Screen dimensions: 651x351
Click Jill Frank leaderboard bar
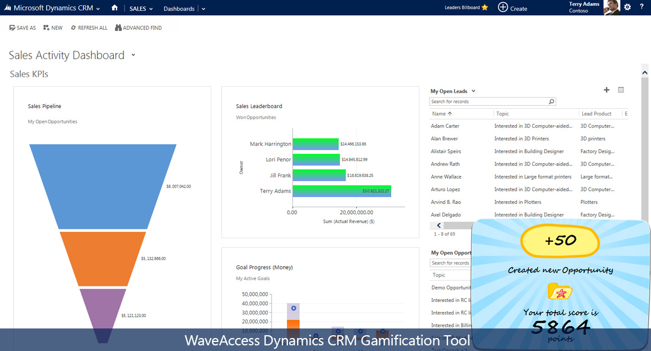[x=319, y=175]
